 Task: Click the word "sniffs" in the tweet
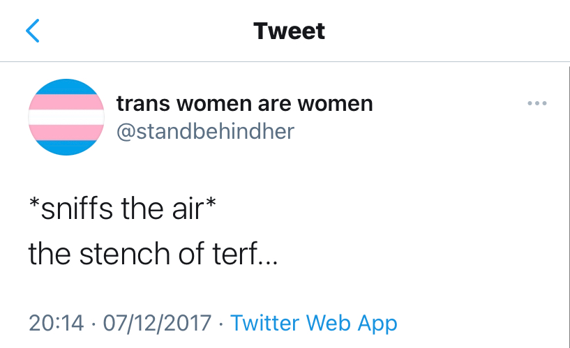(75, 209)
